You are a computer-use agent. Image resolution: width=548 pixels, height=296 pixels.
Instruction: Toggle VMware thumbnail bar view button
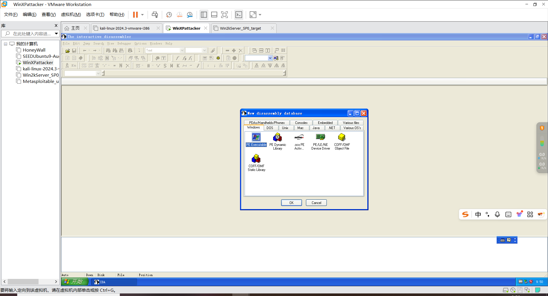tap(214, 15)
